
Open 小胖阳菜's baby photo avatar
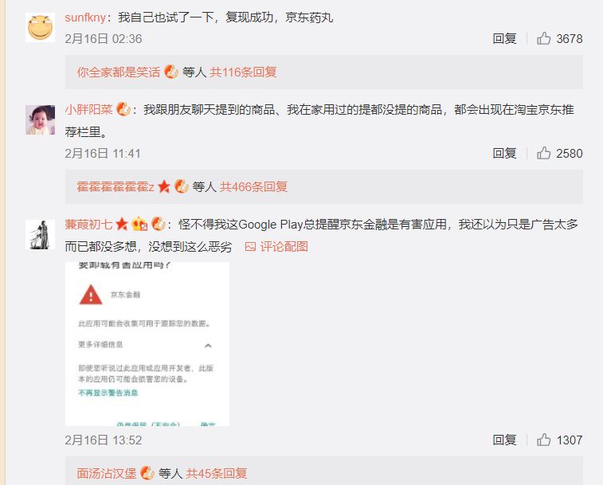click(41, 119)
